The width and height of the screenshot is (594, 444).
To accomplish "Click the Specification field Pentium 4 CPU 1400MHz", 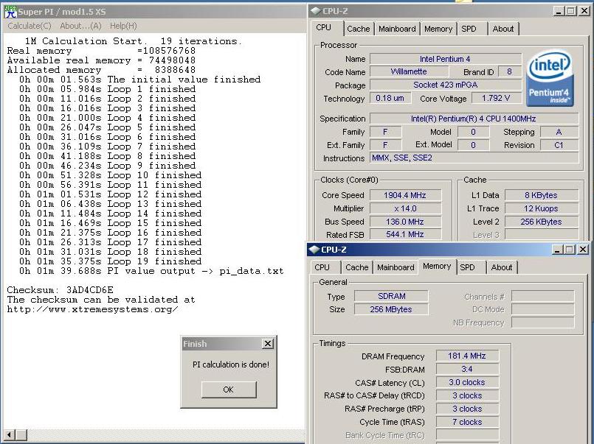I will (x=474, y=119).
